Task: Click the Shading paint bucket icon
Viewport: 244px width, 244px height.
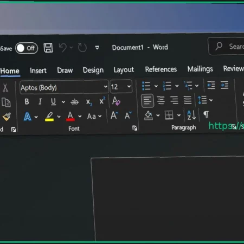Action: [149, 115]
